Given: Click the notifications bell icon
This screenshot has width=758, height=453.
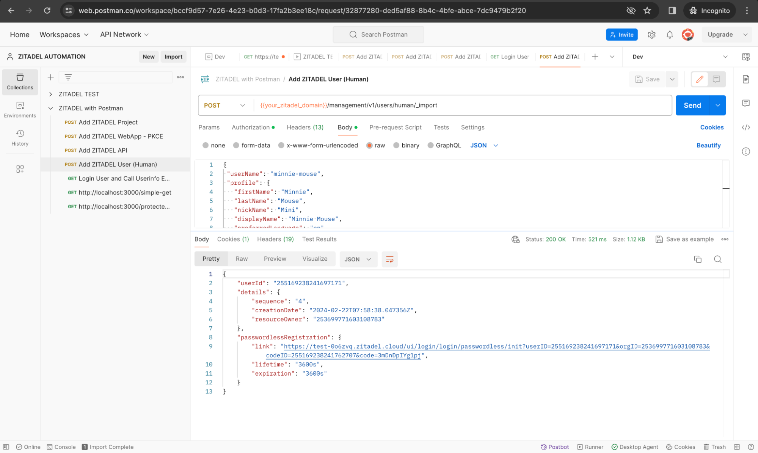Looking at the screenshot, I should 669,35.
